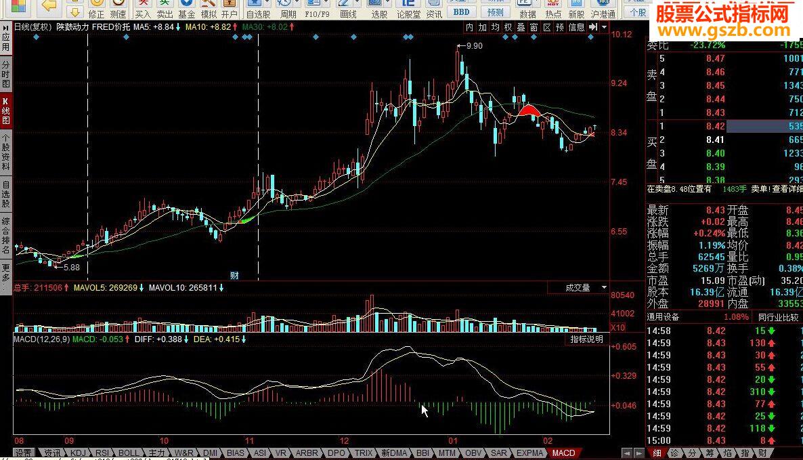
Task: Toggle the 权 adjustment option
Action: pos(508,27)
